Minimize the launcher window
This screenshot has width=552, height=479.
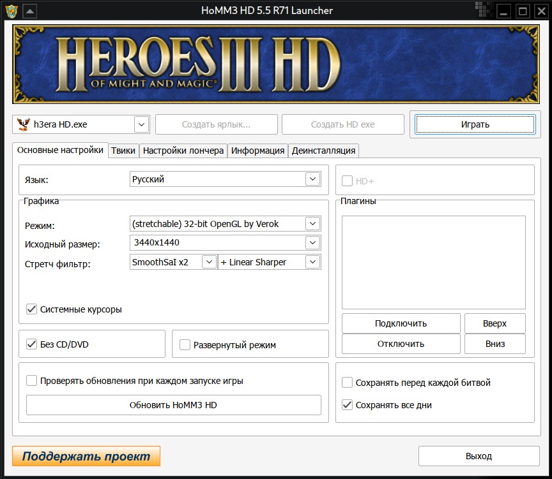[x=503, y=11]
